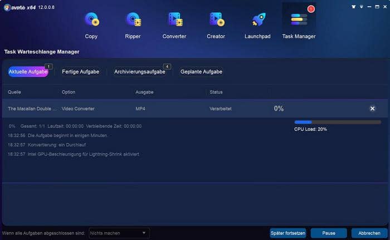Click the Abbrechen button
The width and height of the screenshot is (390, 240).
(x=369, y=233)
